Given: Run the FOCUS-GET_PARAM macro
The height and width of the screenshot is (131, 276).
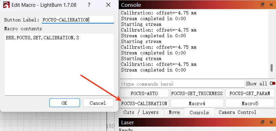Looking at the screenshot, I should [x=250, y=93].
